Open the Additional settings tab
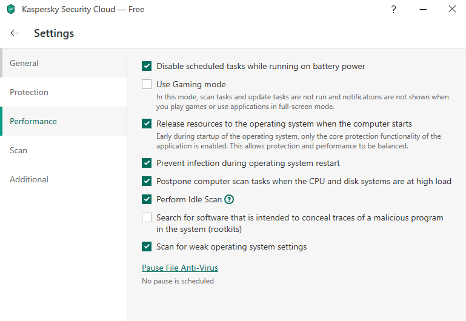This screenshot has height=321, width=466. point(29,179)
